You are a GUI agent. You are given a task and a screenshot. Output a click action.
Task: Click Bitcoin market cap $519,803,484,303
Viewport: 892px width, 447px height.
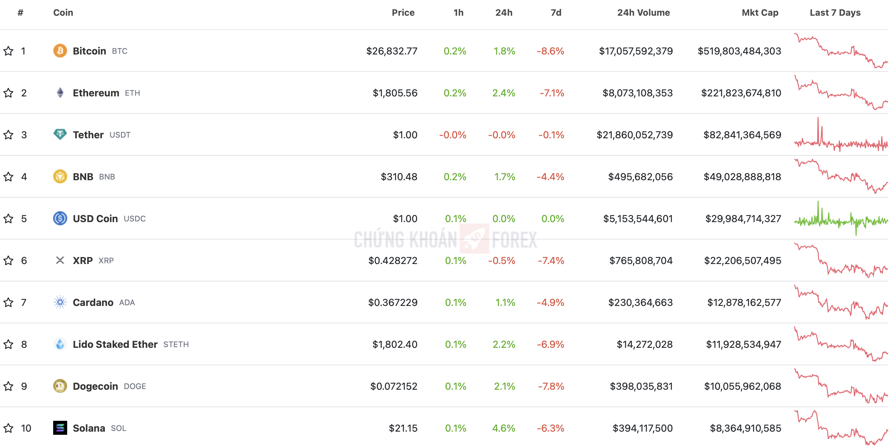[739, 51]
